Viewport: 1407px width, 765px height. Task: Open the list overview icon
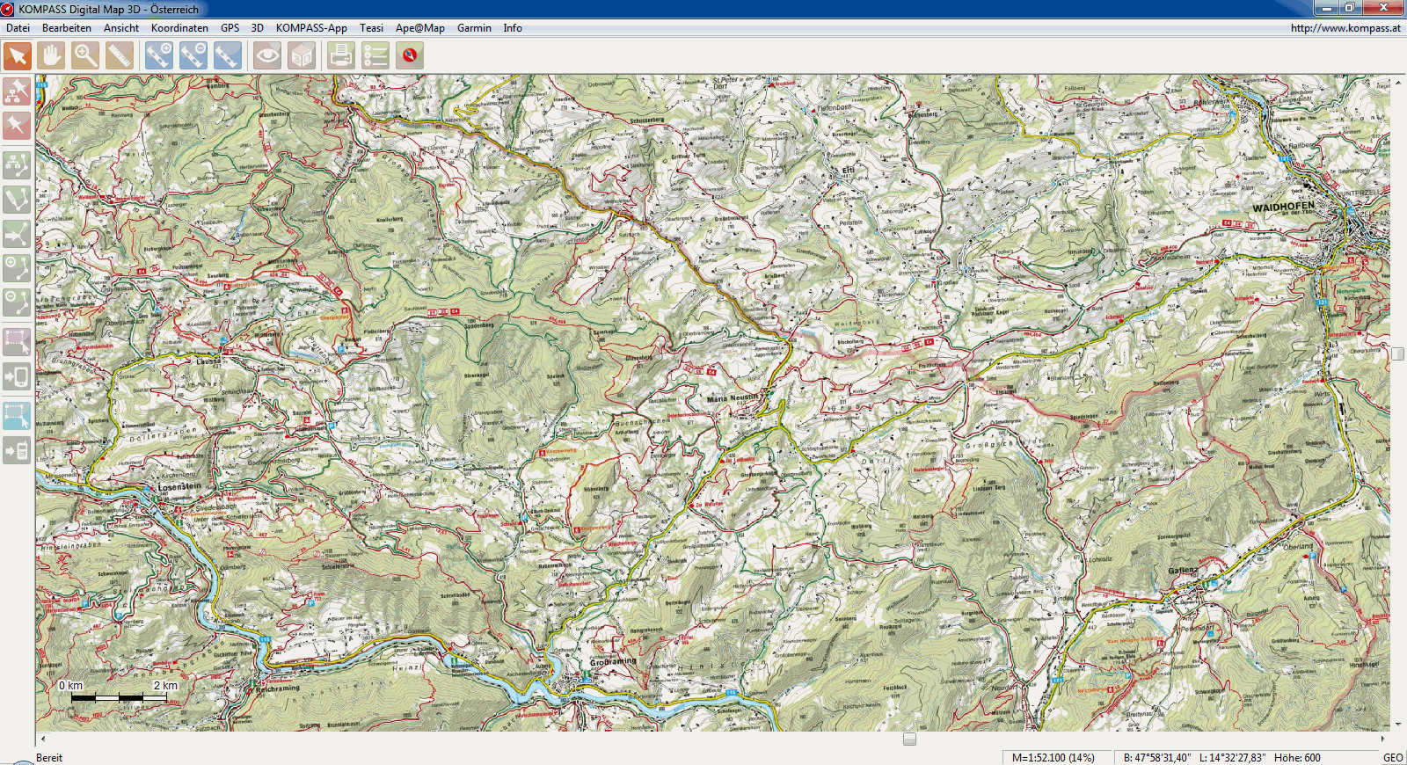[375, 55]
